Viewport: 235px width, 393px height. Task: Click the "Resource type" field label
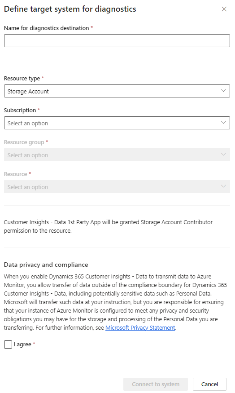click(22, 79)
